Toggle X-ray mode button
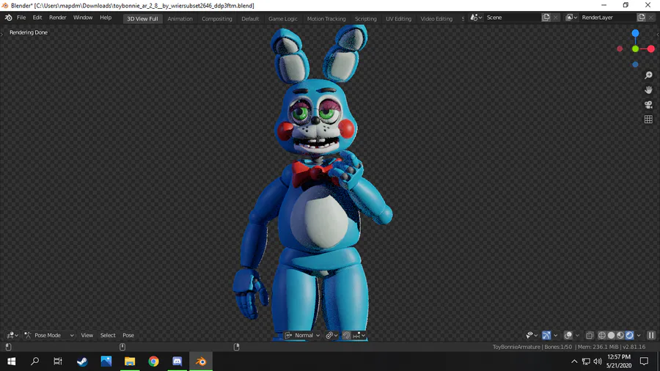This screenshot has height=371, width=660. click(x=590, y=335)
